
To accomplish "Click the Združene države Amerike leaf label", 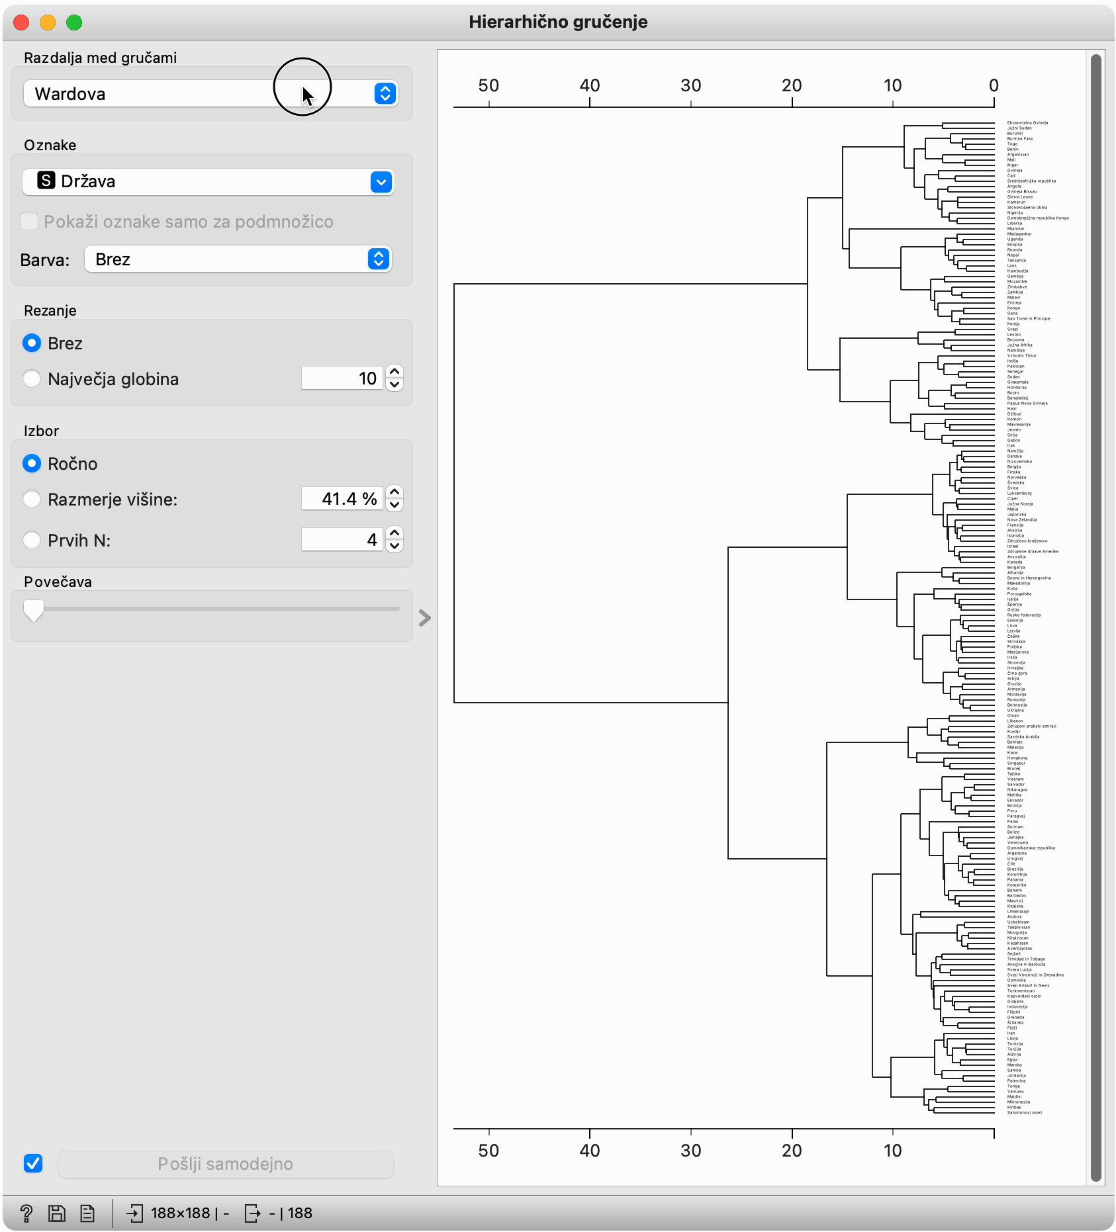I will pyautogui.click(x=1033, y=551).
